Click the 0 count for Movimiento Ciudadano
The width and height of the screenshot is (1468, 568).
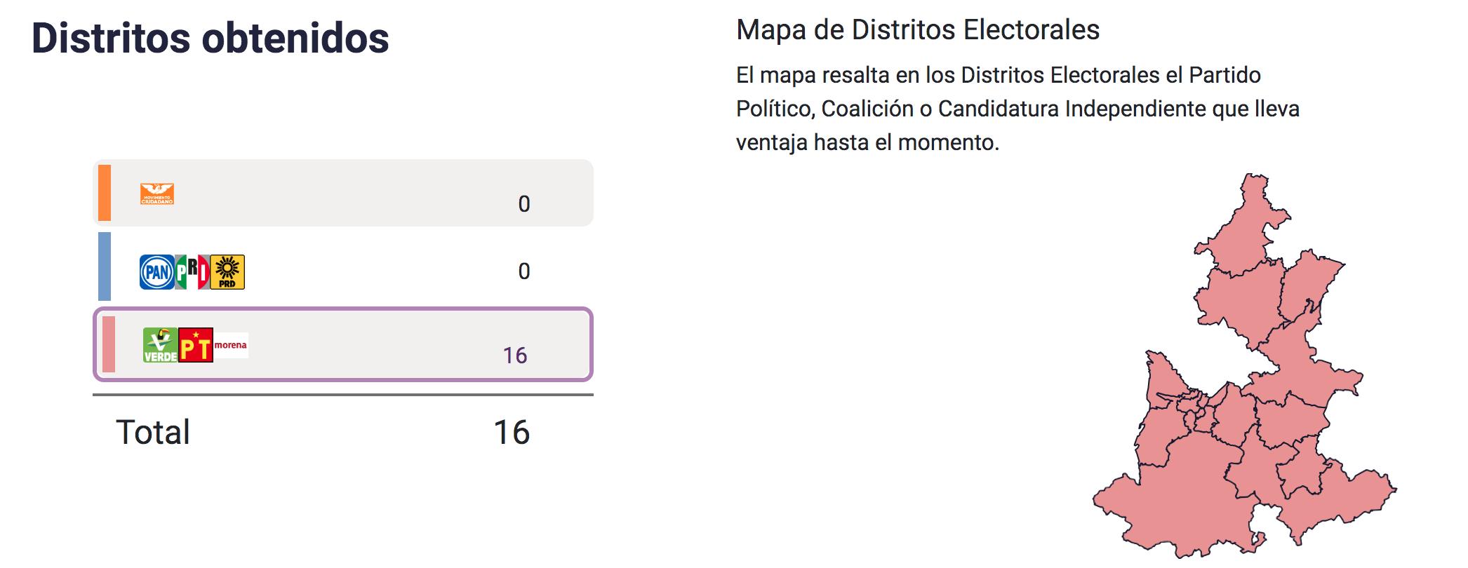[x=524, y=204]
